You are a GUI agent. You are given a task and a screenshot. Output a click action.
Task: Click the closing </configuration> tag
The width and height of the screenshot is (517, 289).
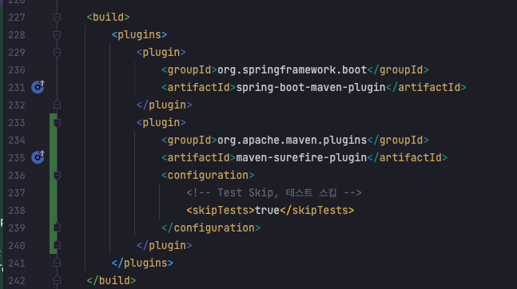pyautogui.click(x=211, y=228)
